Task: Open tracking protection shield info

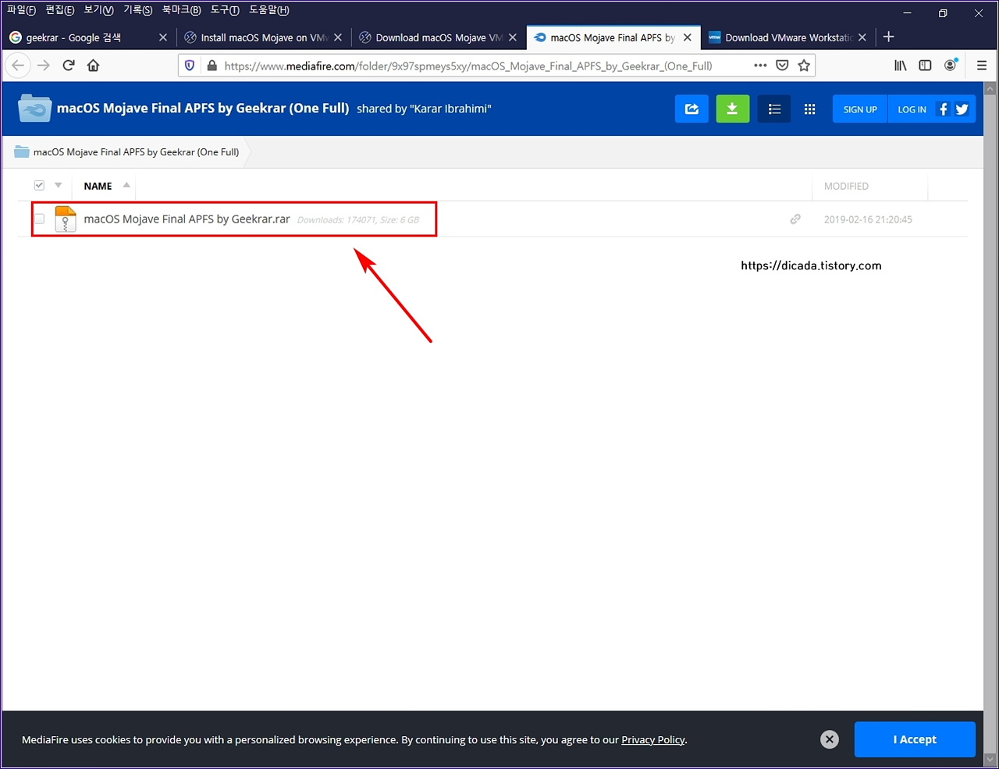Action: tap(190, 66)
